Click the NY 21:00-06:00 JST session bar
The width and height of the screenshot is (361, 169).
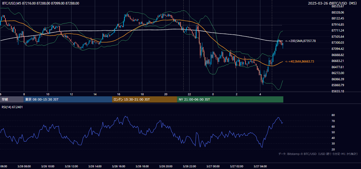pyautogui.click(x=230, y=99)
